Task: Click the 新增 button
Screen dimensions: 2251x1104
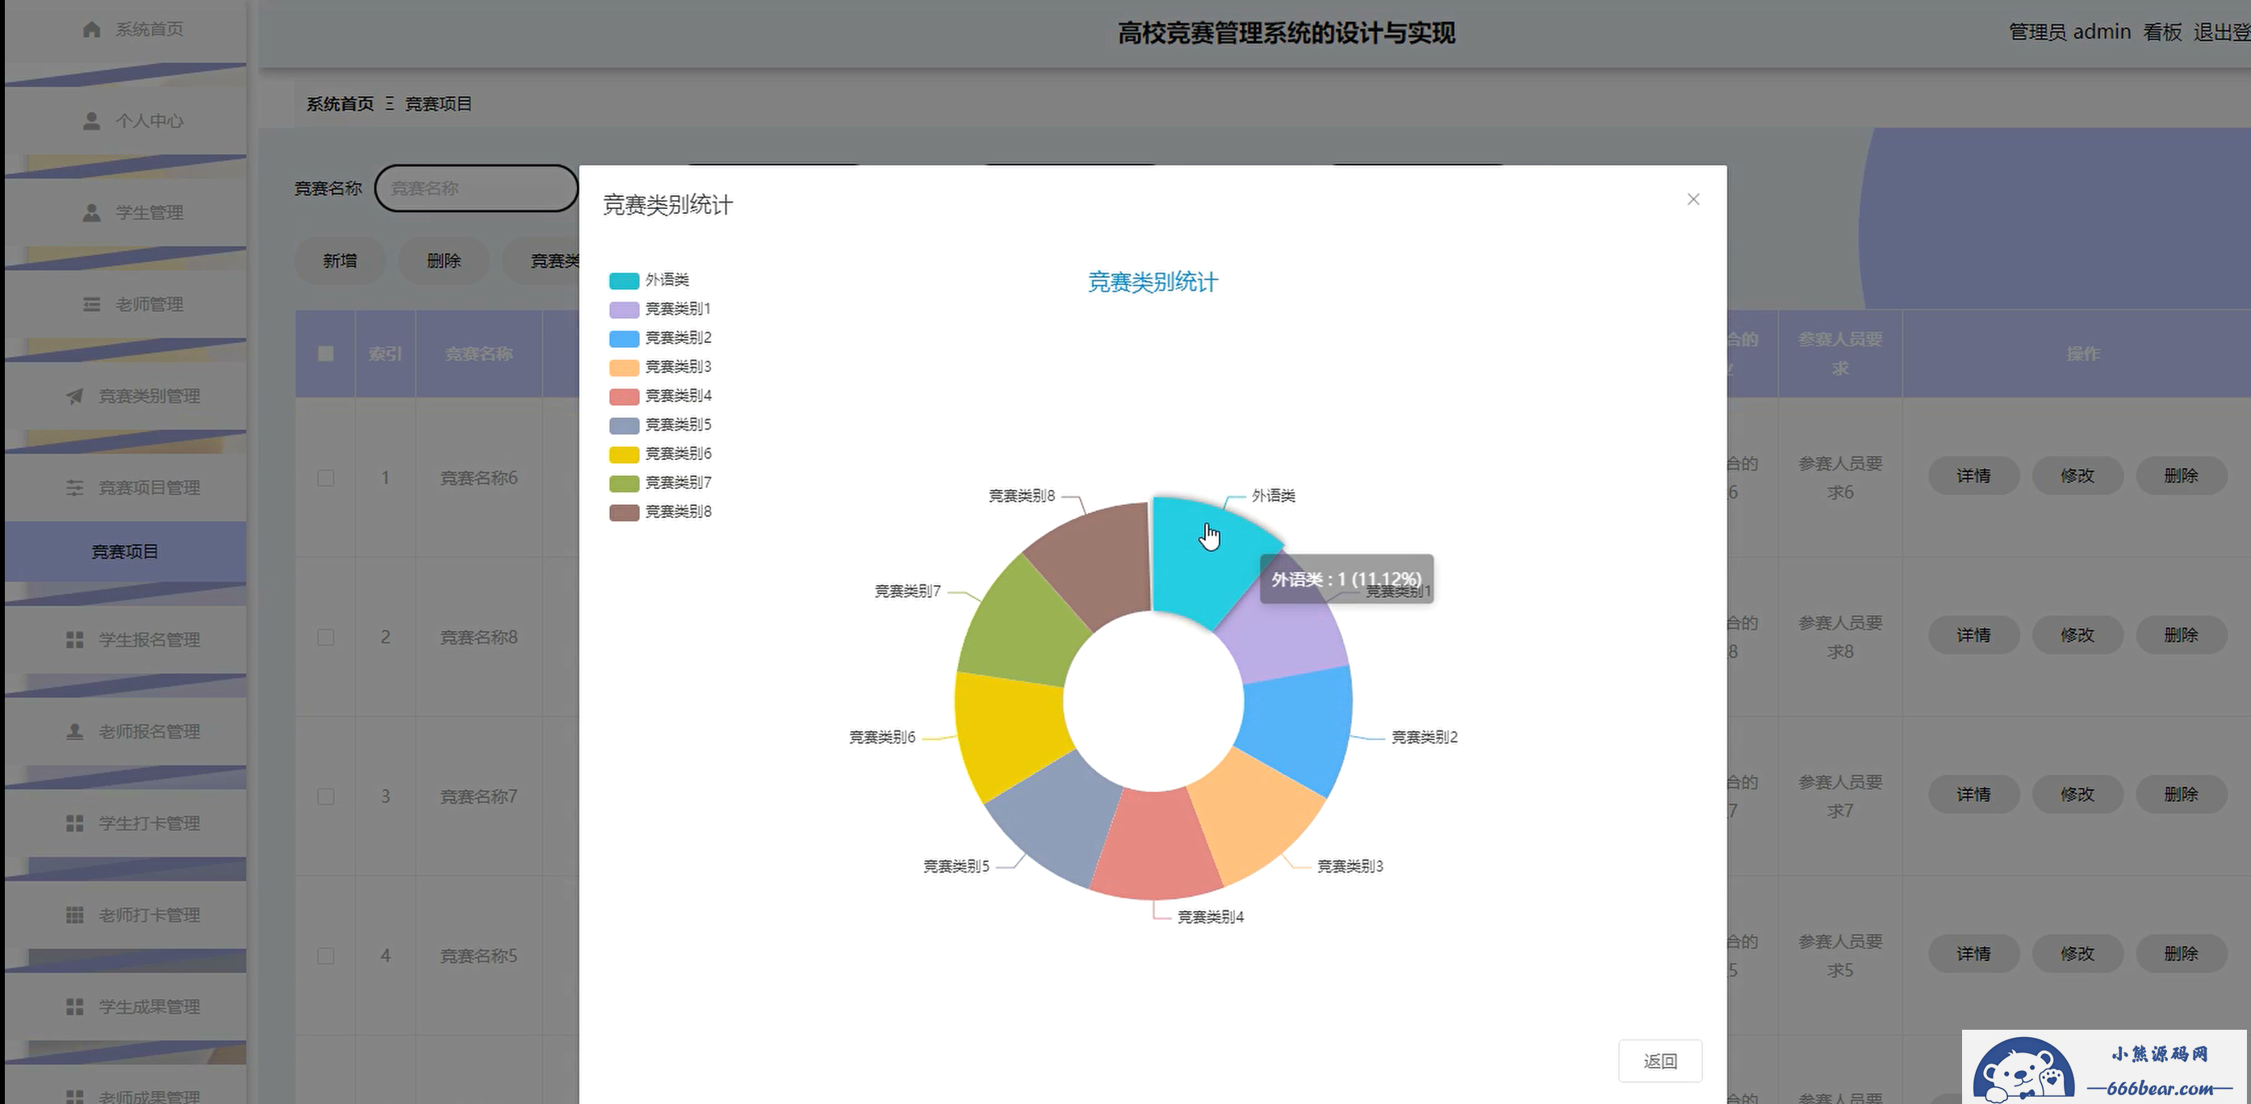Action: click(x=340, y=261)
